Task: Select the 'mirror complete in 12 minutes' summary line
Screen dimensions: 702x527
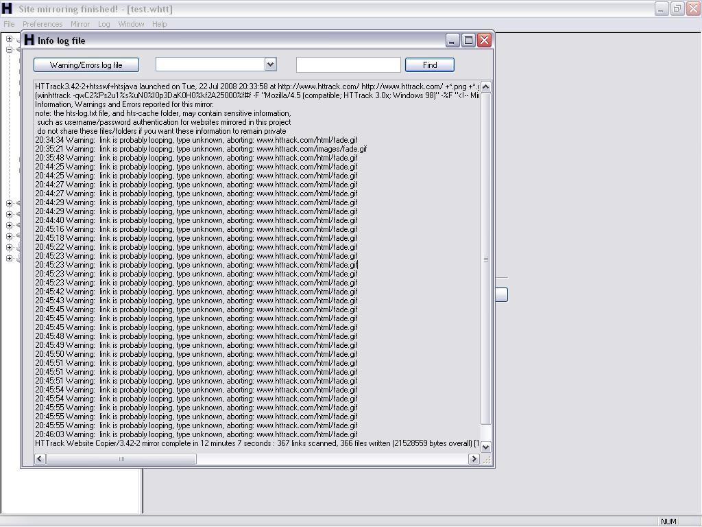Action: pyautogui.click(x=257, y=444)
